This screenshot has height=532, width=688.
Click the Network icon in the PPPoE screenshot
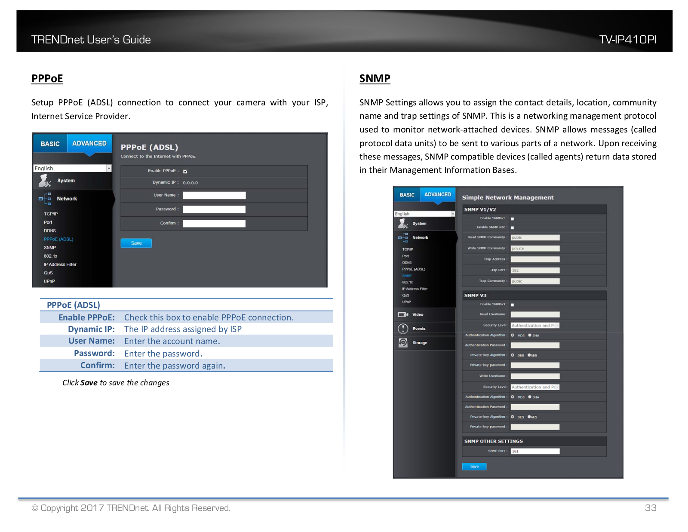45,199
